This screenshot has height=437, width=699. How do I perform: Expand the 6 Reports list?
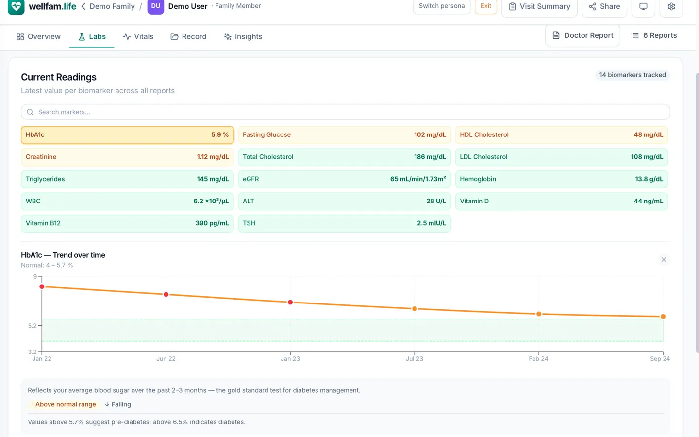point(654,35)
